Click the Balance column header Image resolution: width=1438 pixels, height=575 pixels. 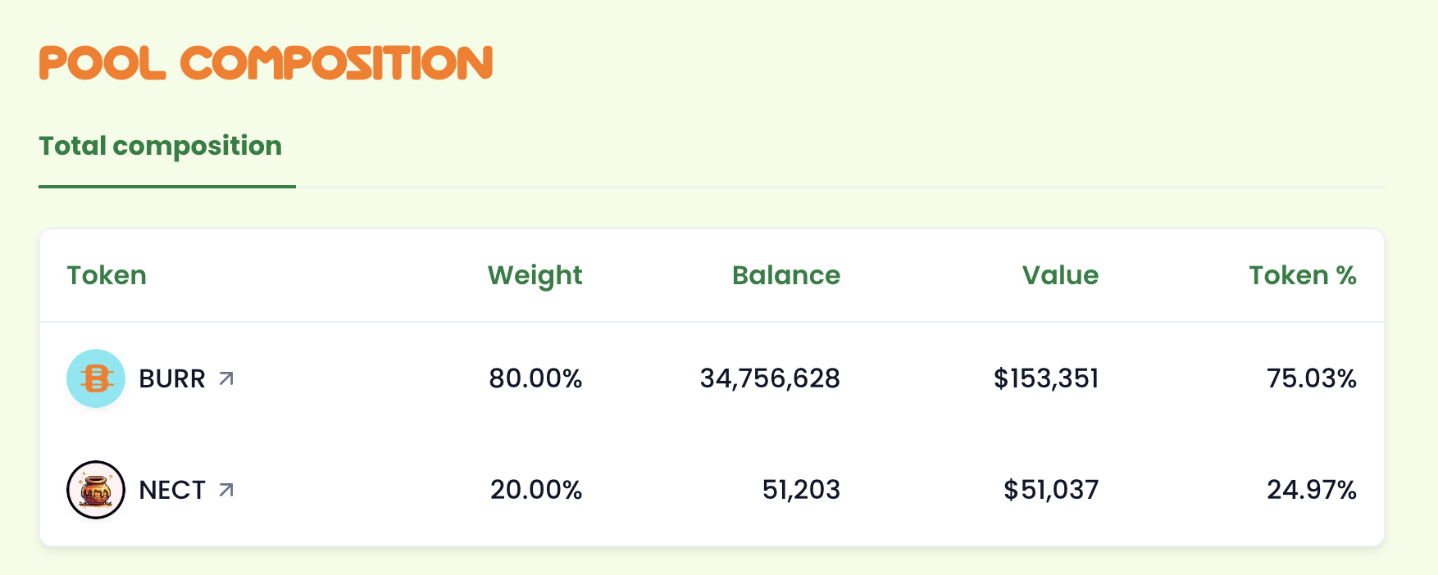tap(785, 275)
